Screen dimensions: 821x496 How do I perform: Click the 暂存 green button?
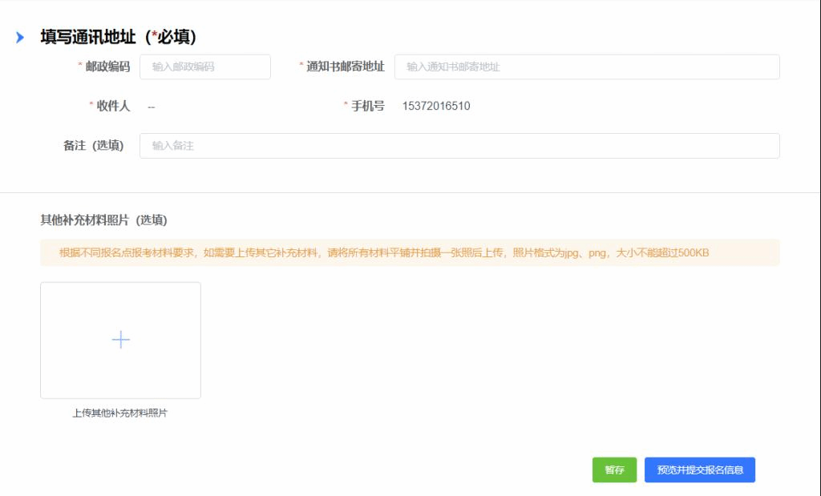(615, 470)
